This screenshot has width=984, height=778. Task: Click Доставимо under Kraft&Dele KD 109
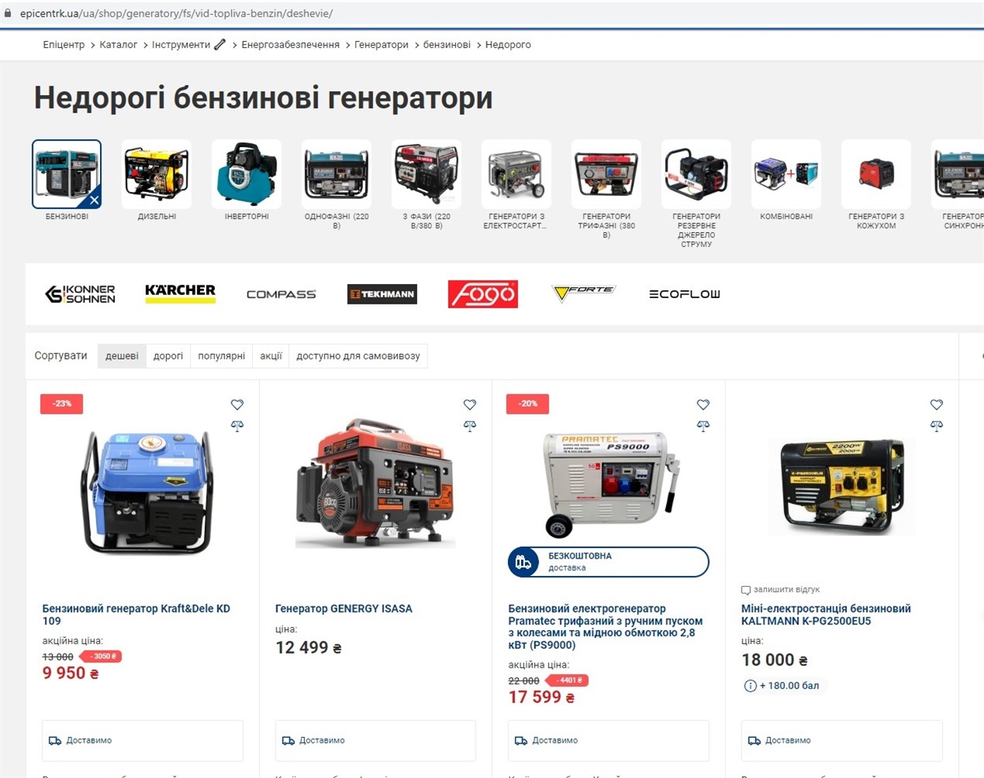click(142, 741)
